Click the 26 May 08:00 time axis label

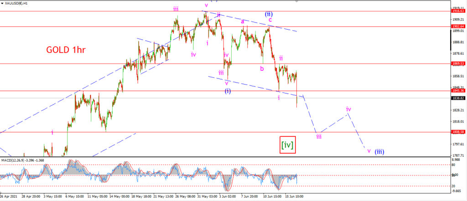pos(185,197)
